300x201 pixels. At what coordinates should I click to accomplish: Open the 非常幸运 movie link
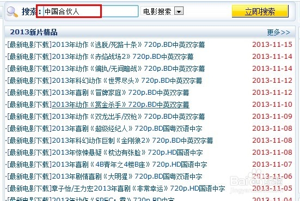click(x=138, y=188)
